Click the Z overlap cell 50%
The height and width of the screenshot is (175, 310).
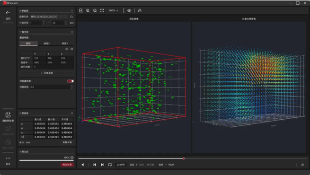(x=67, y=62)
